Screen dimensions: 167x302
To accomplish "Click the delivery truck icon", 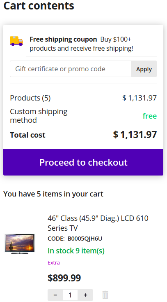I will tap(16, 41).
